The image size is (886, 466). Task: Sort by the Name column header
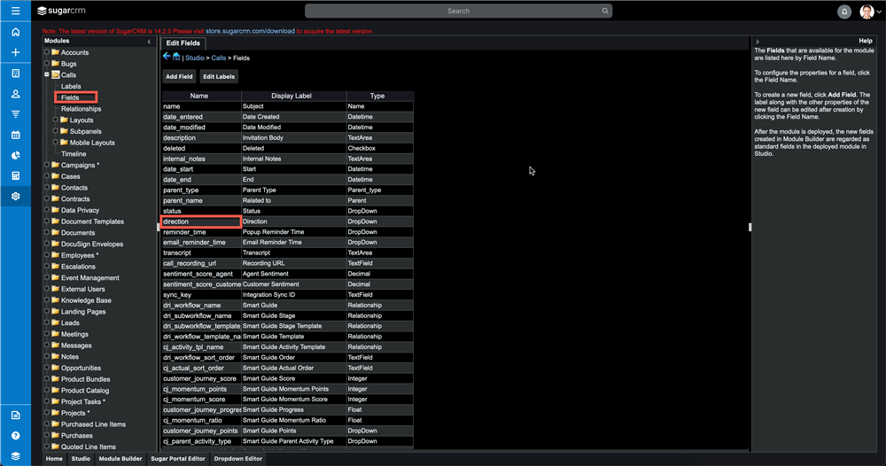[198, 96]
